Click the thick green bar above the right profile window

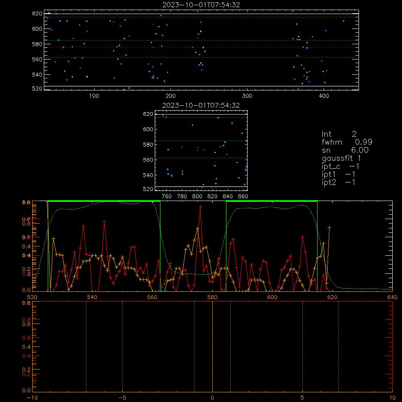tap(272, 201)
